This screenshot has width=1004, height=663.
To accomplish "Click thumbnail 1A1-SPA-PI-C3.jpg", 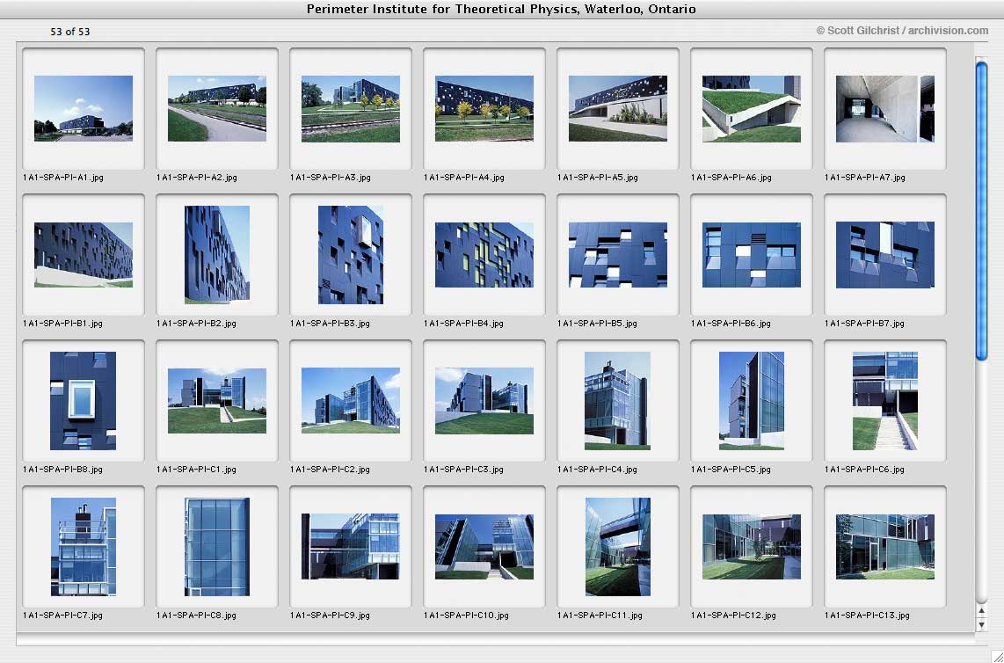I will (484, 400).
